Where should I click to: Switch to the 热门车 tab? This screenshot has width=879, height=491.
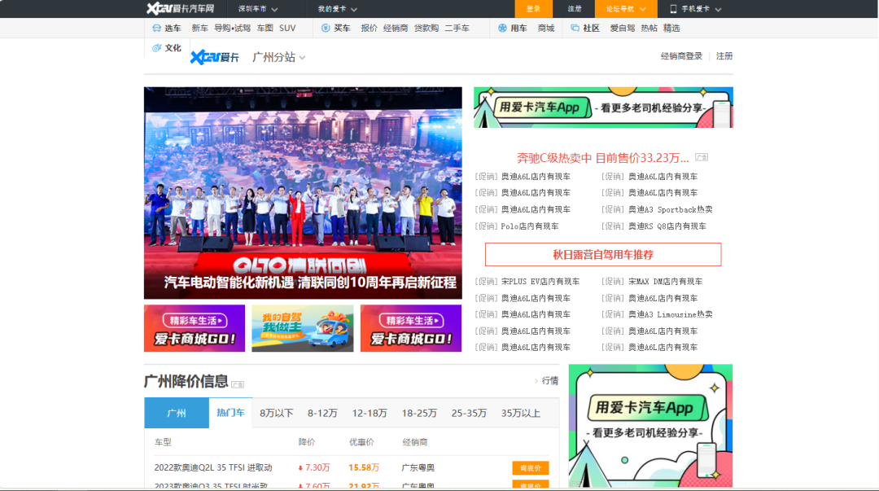(x=230, y=413)
